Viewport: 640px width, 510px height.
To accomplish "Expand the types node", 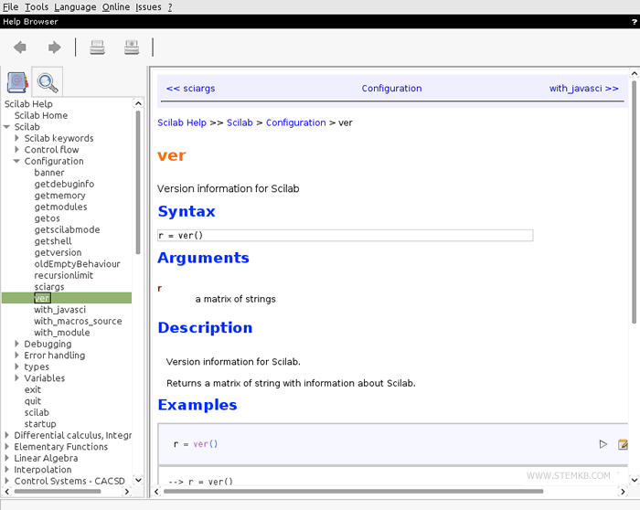I will 16,367.
